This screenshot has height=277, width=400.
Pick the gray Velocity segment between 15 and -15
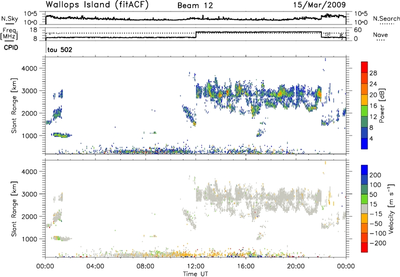click(x=364, y=208)
